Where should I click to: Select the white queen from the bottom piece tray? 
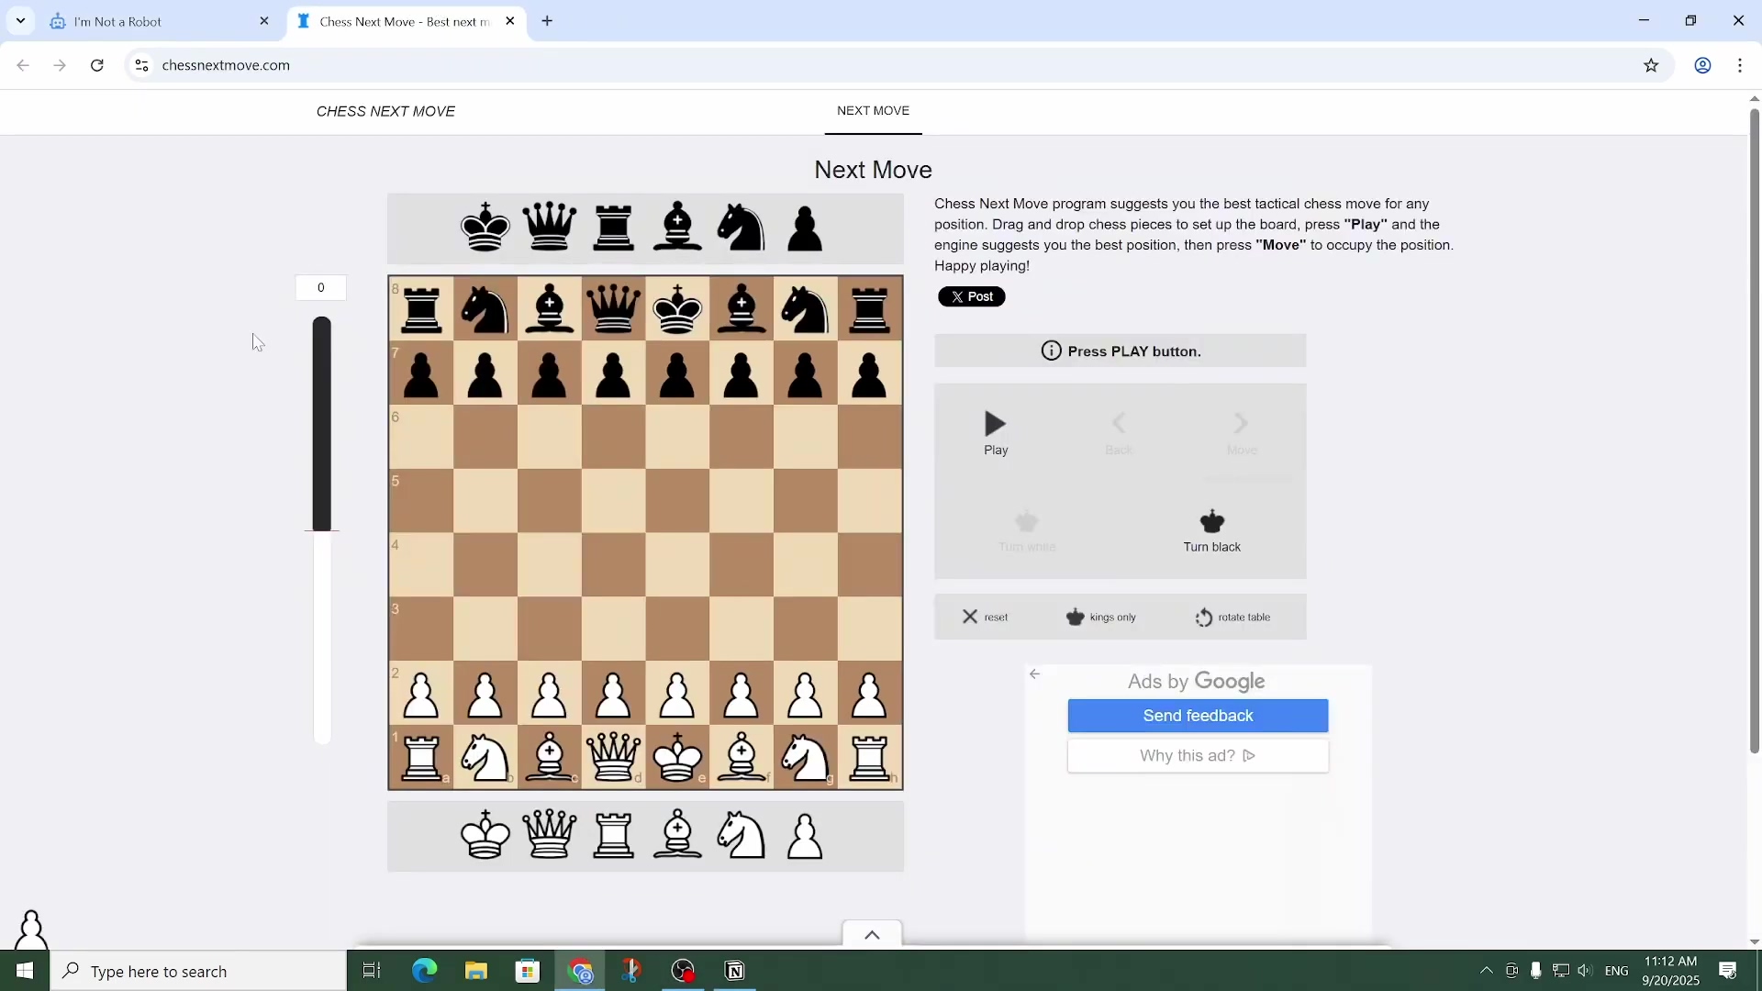(x=550, y=835)
